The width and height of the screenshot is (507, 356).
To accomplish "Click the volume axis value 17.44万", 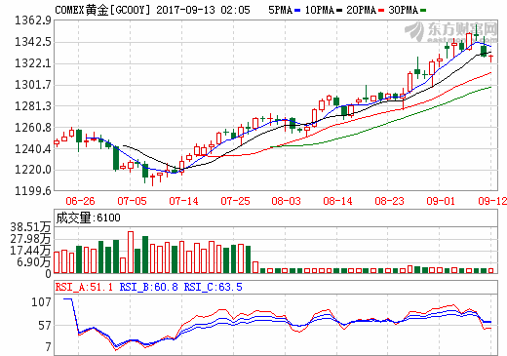I will coord(30,251).
